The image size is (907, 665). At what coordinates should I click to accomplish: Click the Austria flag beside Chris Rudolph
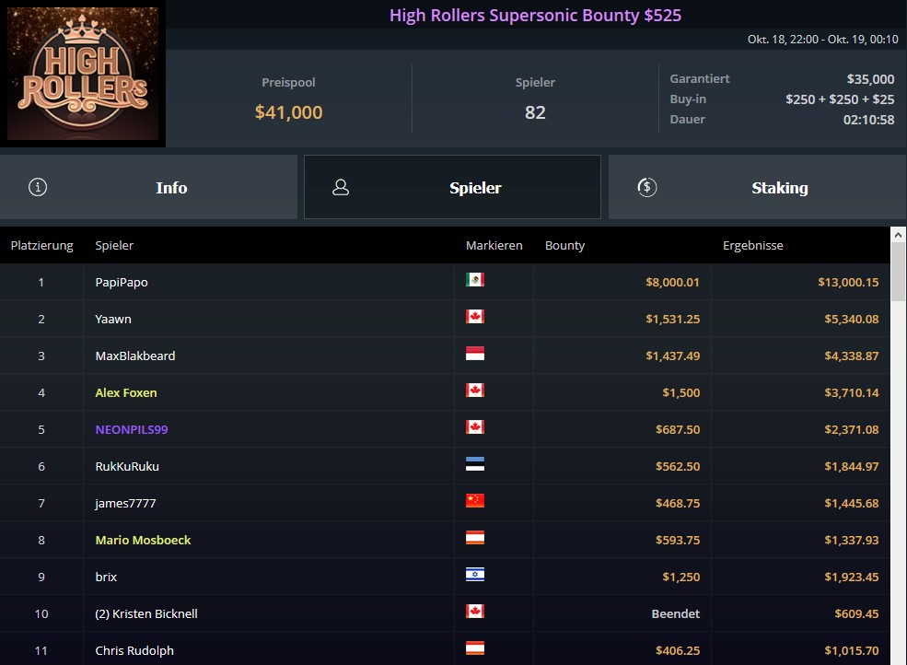(x=475, y=648)
